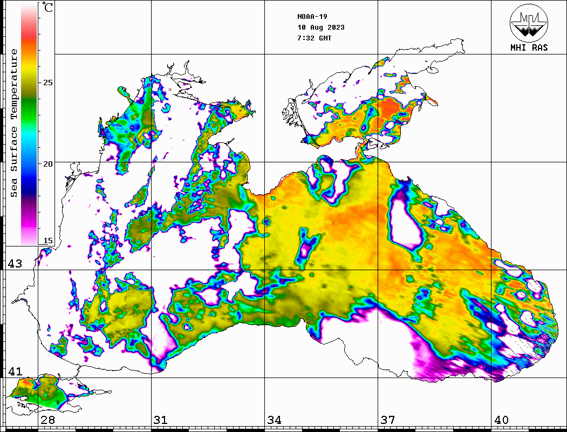Screen dimensions: 567x432
Task: Click the 'NOAA-19' satellite label
Action: click(x=312, y=17)
